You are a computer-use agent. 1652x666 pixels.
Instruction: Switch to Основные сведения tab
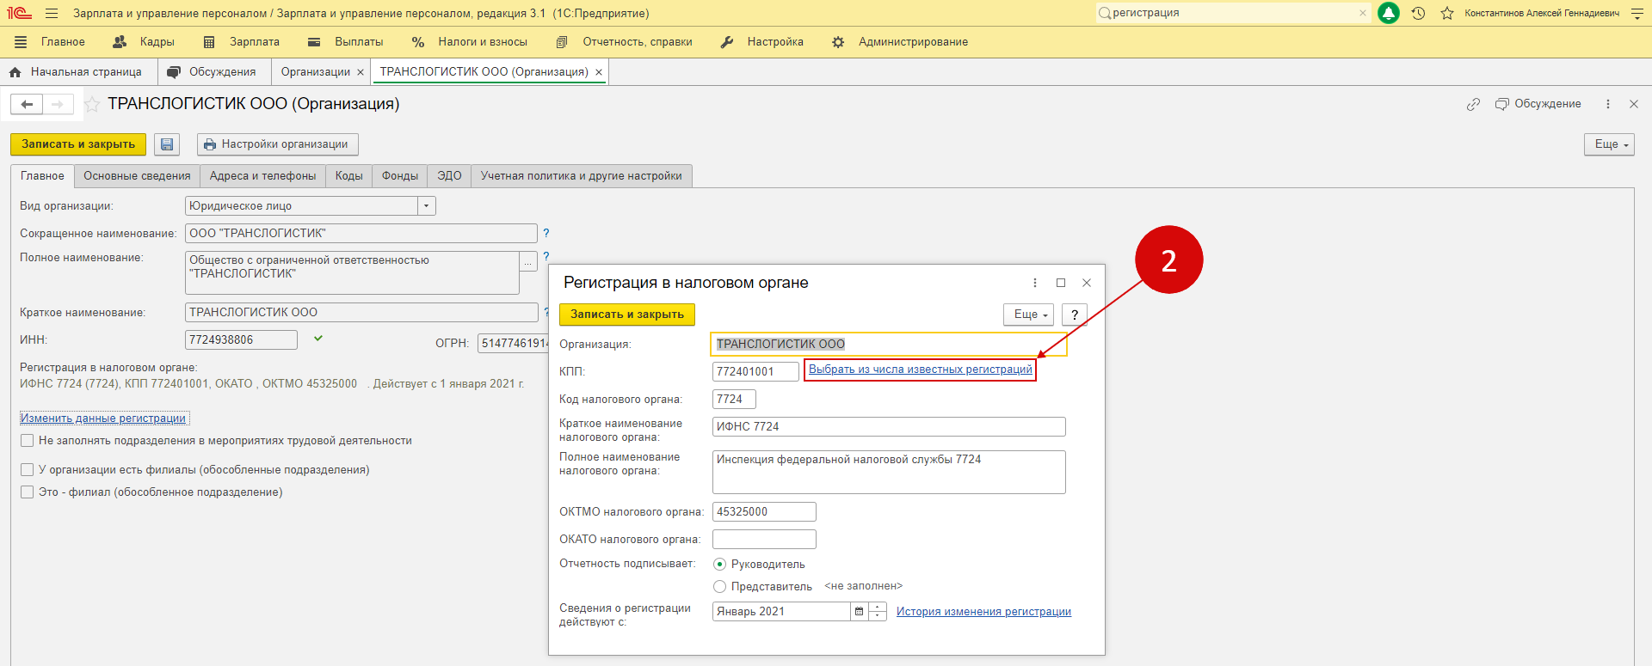[137, 176]
